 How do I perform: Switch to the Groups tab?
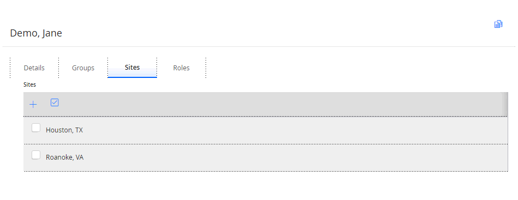click(83, 68)
